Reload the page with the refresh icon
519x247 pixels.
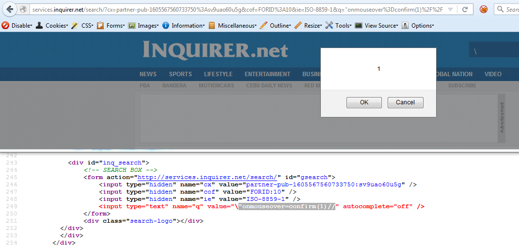click(465, 10)
